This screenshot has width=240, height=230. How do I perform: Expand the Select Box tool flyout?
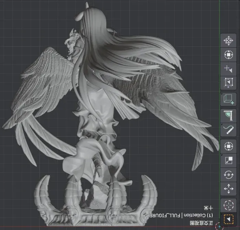click(222, 214)
